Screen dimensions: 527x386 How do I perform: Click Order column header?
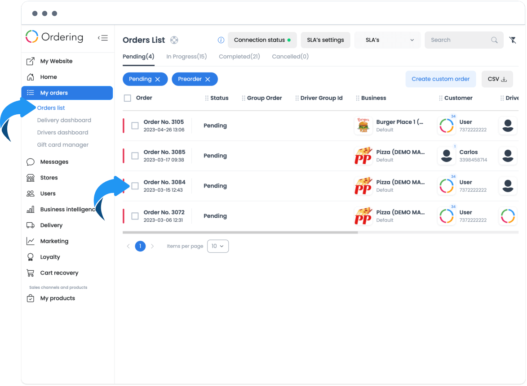tap(144, 98)
